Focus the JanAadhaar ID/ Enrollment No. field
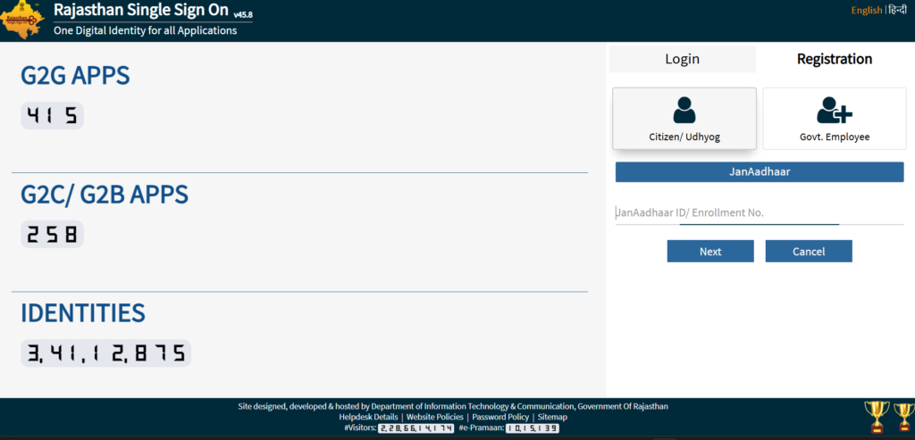Image resolution: width=915 pixels, height=440 pixels. 760,213
